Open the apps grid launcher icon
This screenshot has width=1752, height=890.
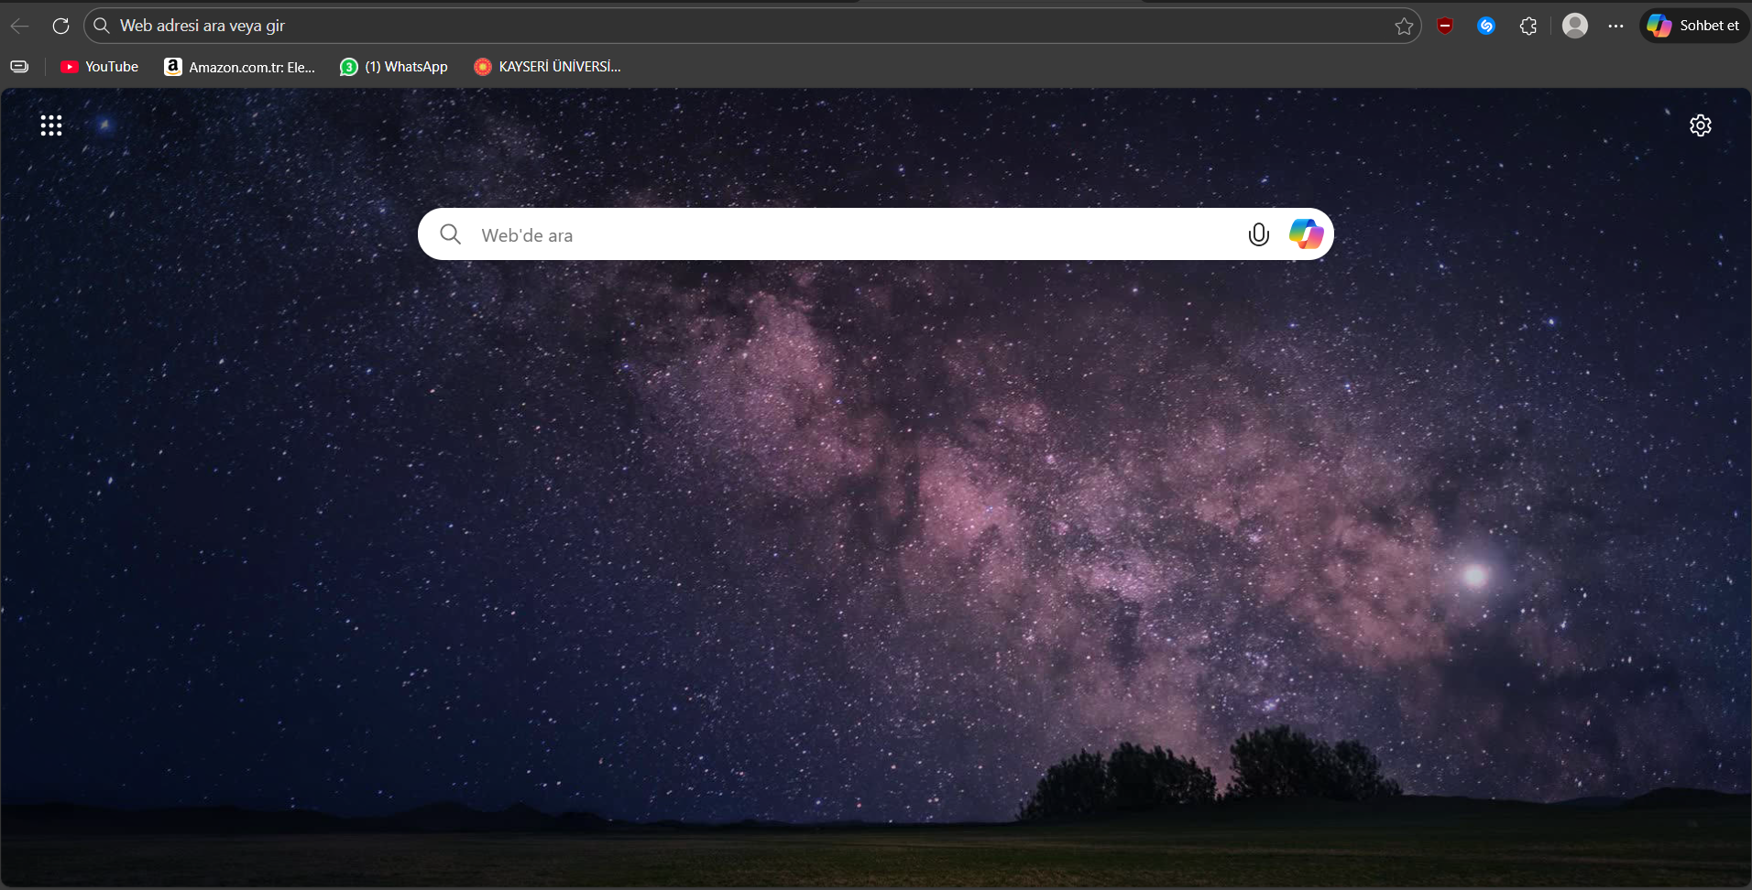(51, 125)
